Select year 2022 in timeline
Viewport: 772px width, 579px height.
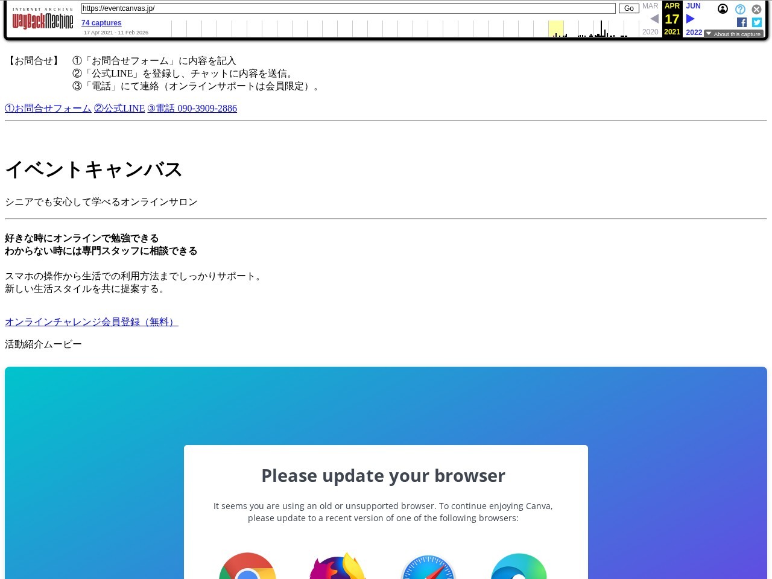point(694,33)
